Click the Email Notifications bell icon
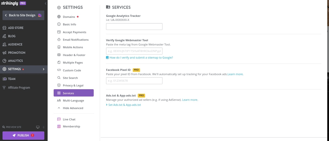 pos(59,40)
